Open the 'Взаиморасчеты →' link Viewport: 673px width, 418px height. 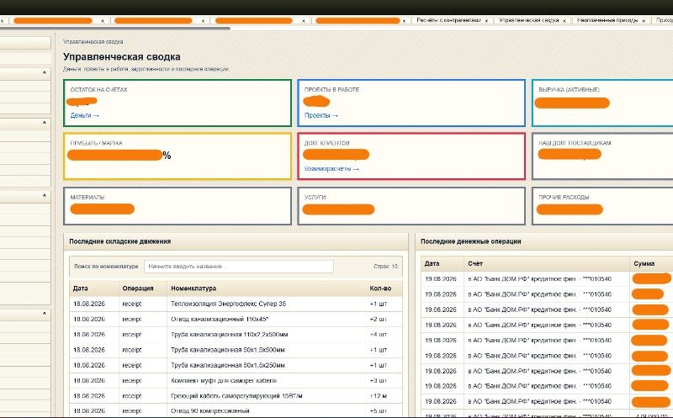[x=331, y=169]
